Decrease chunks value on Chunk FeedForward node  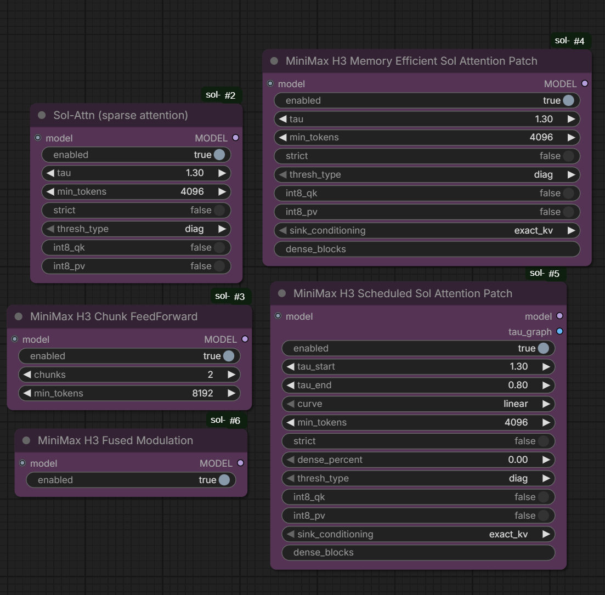coord(27,375)
